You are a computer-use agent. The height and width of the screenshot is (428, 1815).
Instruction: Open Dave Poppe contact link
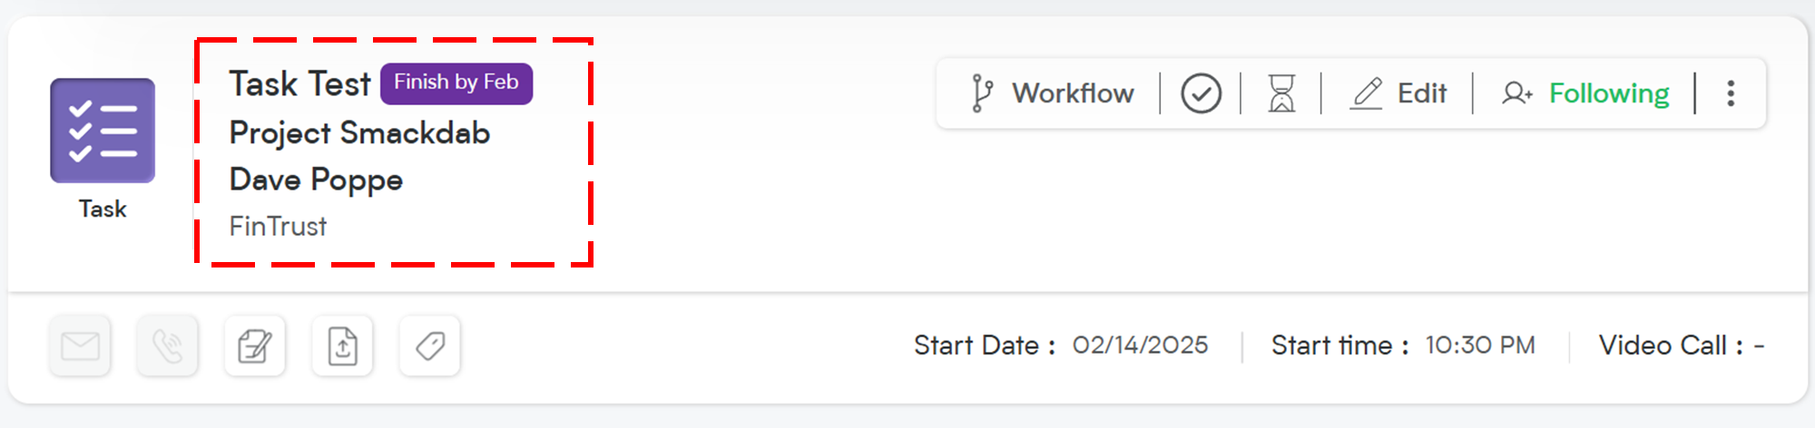(316, 180)
